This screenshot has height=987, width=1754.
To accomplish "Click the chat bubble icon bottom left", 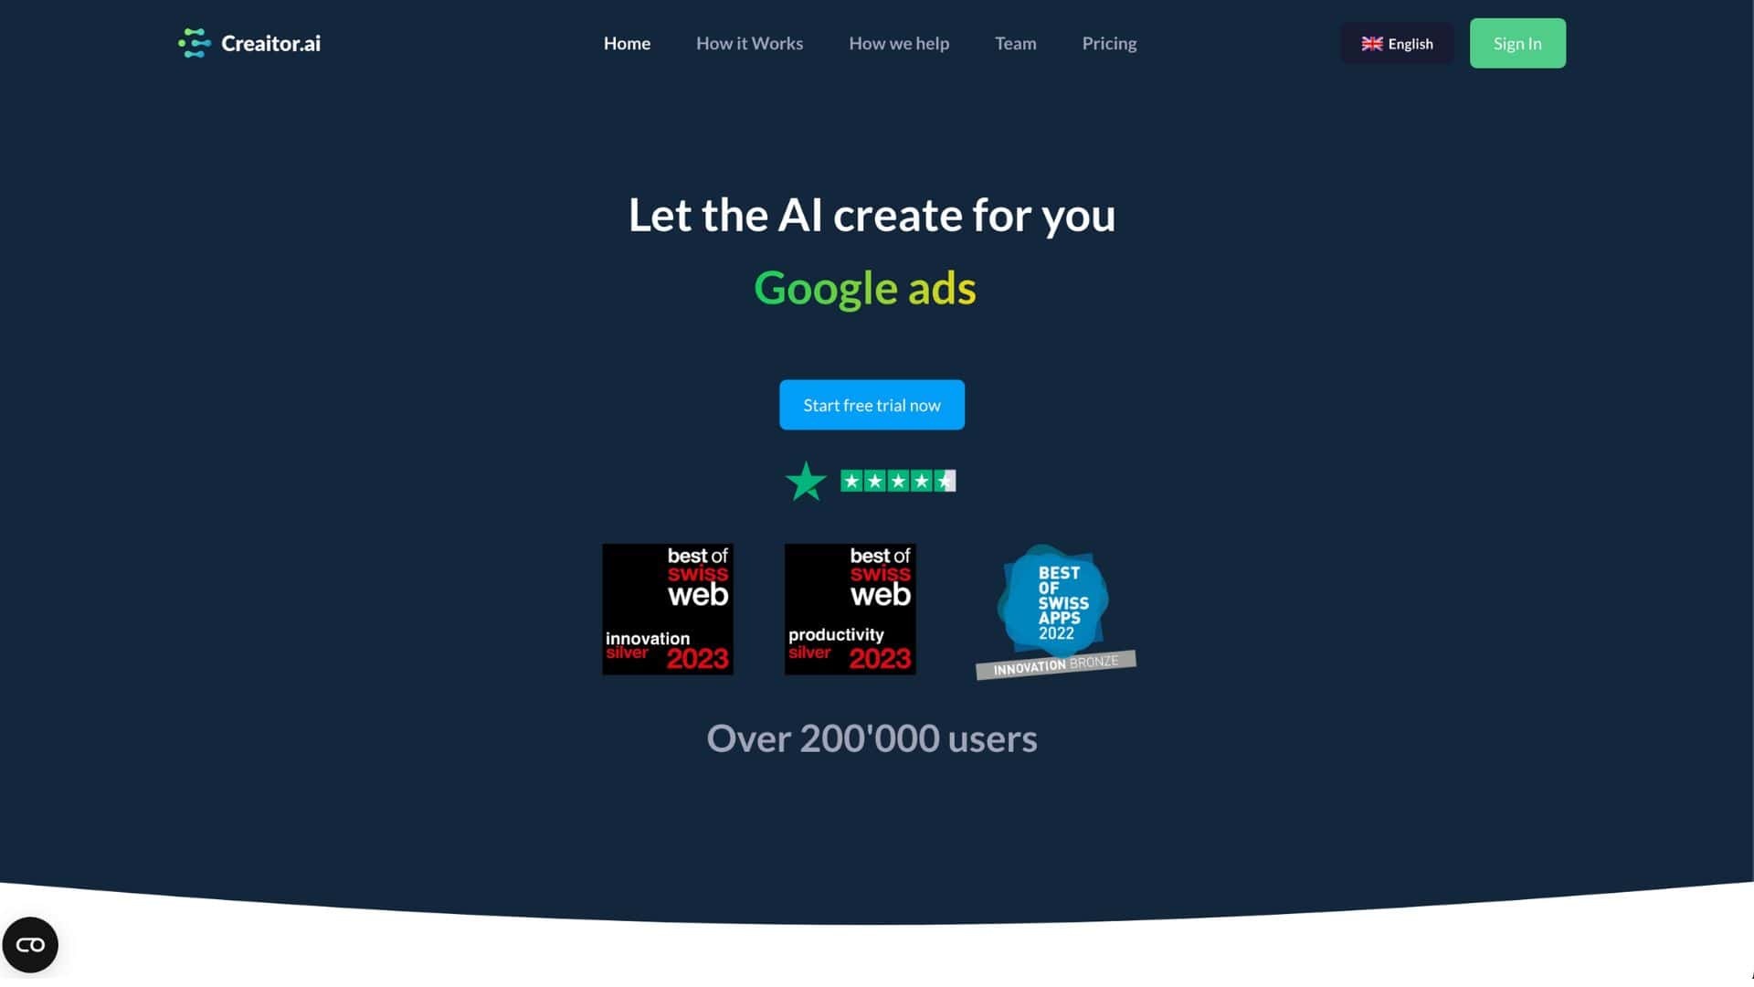I will pos(30,945).
